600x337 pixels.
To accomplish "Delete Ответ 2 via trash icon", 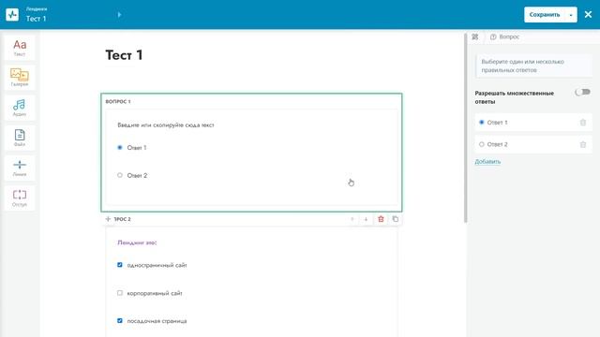I will point(583,144).
